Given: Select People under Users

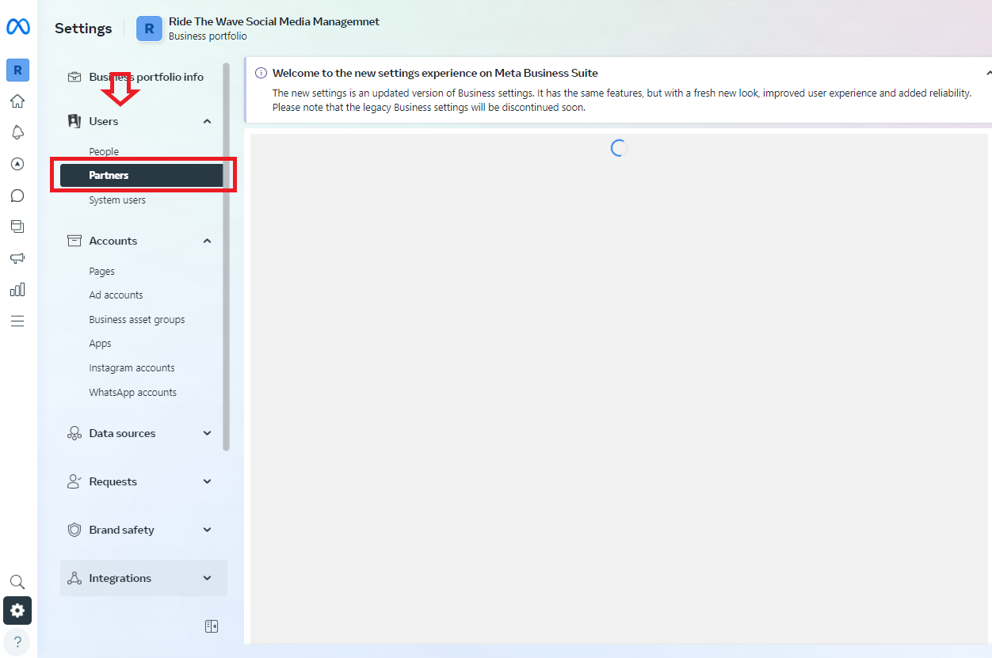Looking at the screenshot, I should click(x=103, y=151).
